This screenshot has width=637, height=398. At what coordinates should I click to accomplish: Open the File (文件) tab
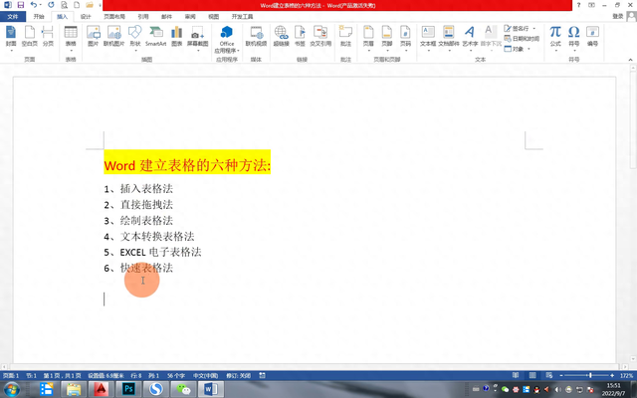pos(13,17)
